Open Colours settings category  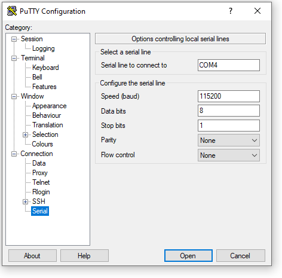coord(42,144)
